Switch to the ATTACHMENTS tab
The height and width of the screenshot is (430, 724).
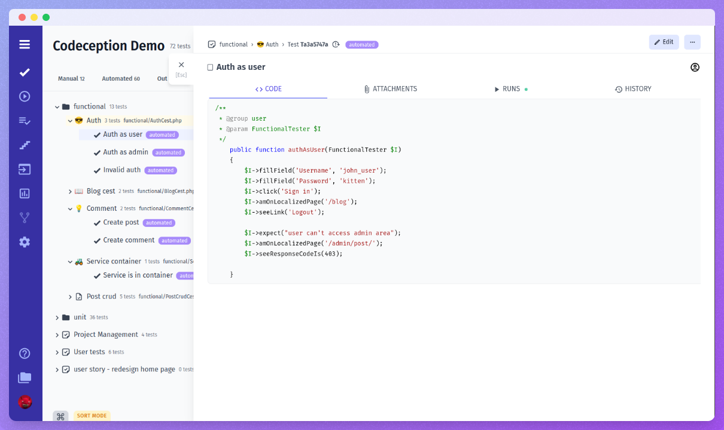pyautogui.click(x=390, y=89)
